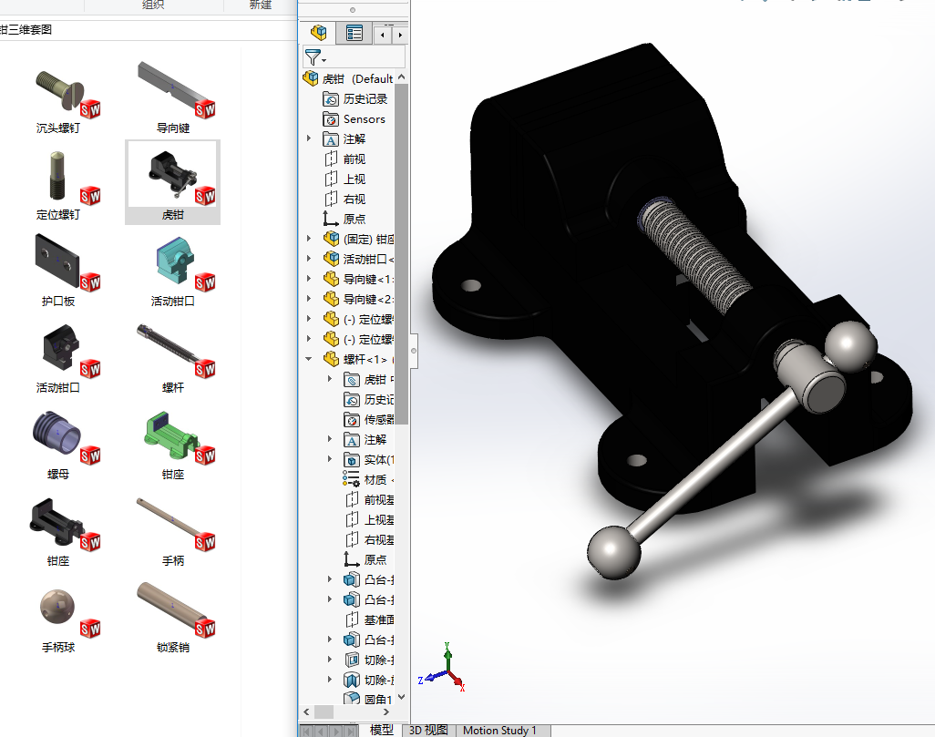Expand the 活动钳口 component in the tree
This screenshot has height=737, width=935.
tap(309, 260)
